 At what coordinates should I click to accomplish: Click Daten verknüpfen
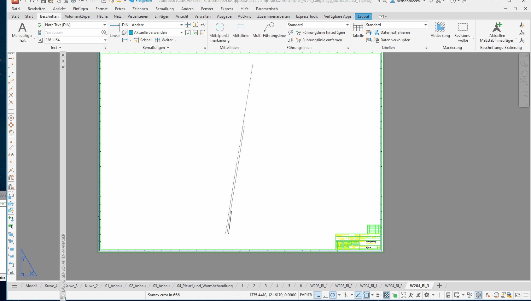tap(392, 40)
